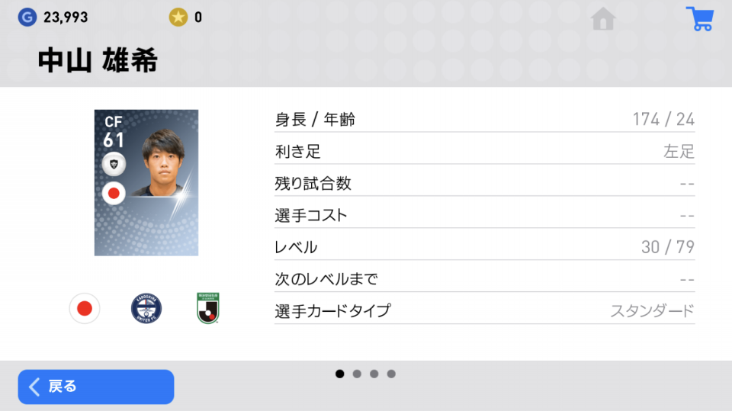Open the shopping cart icon
The image size is (732, 411).
pos(699,18)
